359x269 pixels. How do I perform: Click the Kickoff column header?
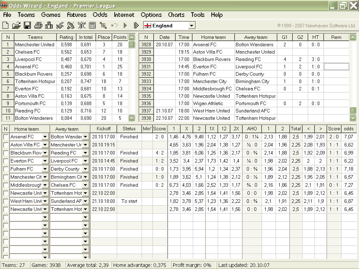coord(103,129)
